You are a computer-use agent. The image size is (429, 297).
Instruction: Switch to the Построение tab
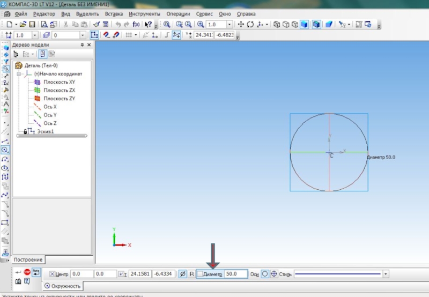tap(28, 259)
